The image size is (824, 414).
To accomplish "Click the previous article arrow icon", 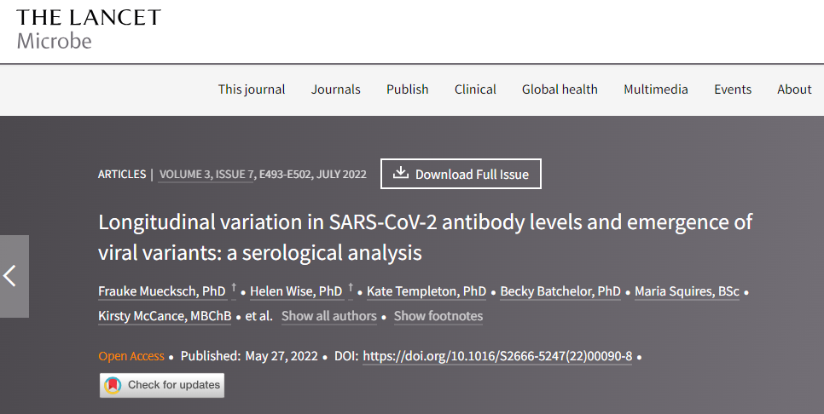I will (x=10, y=276).
